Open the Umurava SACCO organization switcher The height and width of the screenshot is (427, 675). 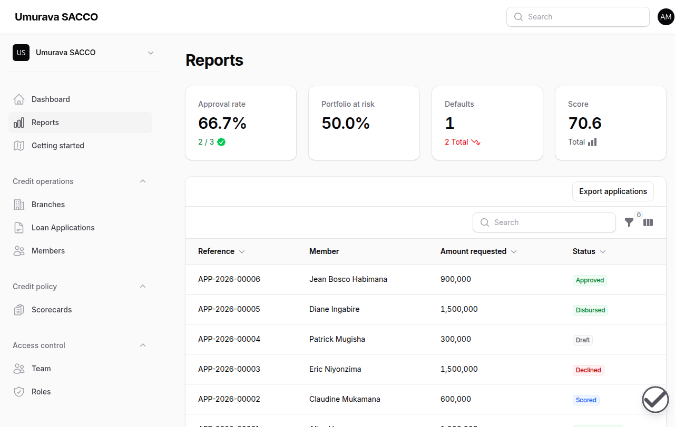coord(84,53)
